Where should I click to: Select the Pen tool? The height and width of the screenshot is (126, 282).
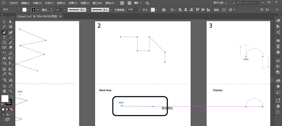(4, 33)
